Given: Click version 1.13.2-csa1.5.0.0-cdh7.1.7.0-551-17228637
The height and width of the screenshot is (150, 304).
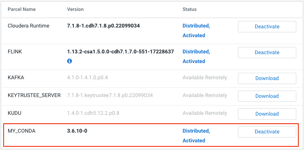Looking at the screenshot, I should tap(120, 52).
